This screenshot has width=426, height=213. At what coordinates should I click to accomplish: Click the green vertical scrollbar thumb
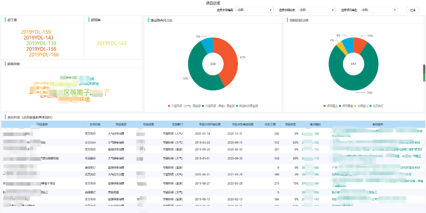(424, 73)
